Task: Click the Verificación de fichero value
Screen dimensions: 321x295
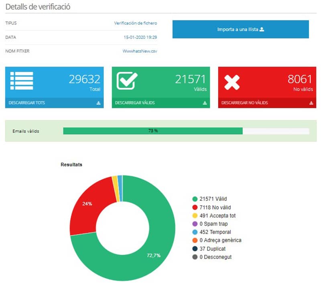Action: 136,23
